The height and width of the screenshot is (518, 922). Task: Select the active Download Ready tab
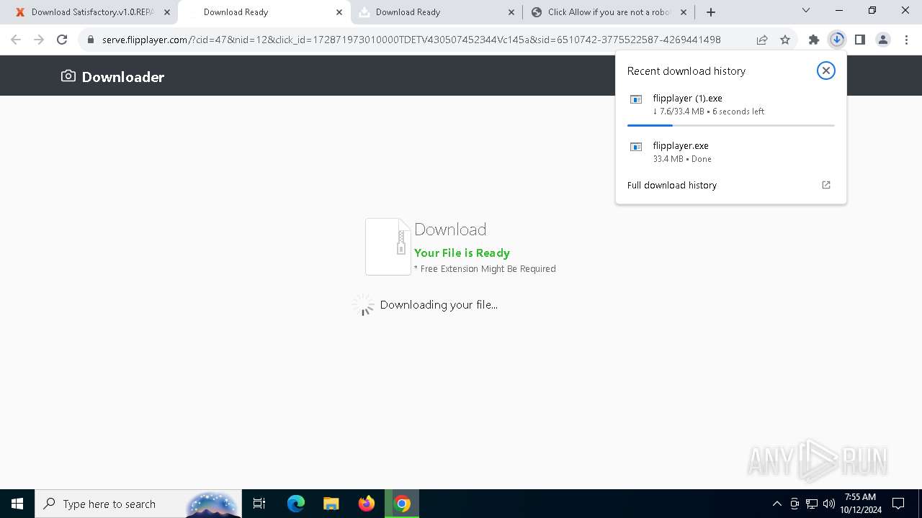click(264, 12)
